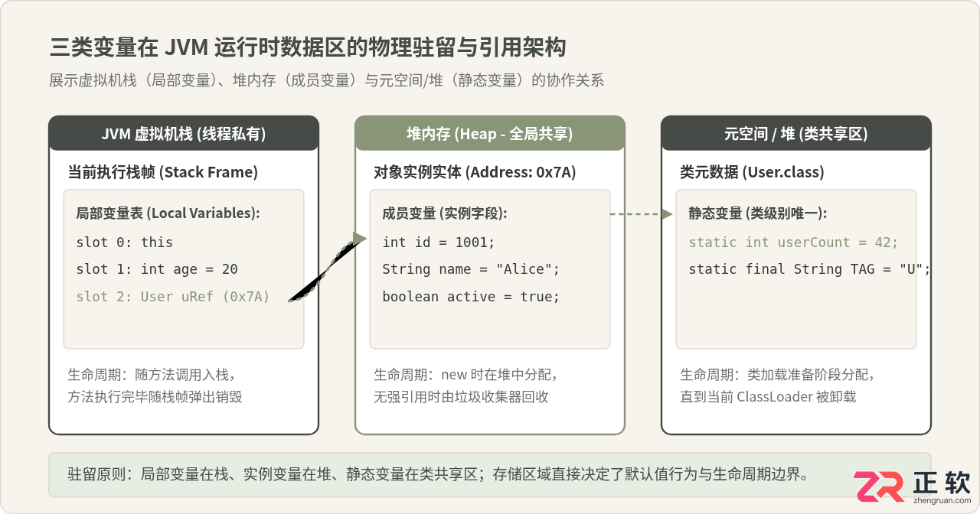Click the 驻留原则 footer summary text
The height and width of the screenshot is (514, 980).
coord(439,474)
